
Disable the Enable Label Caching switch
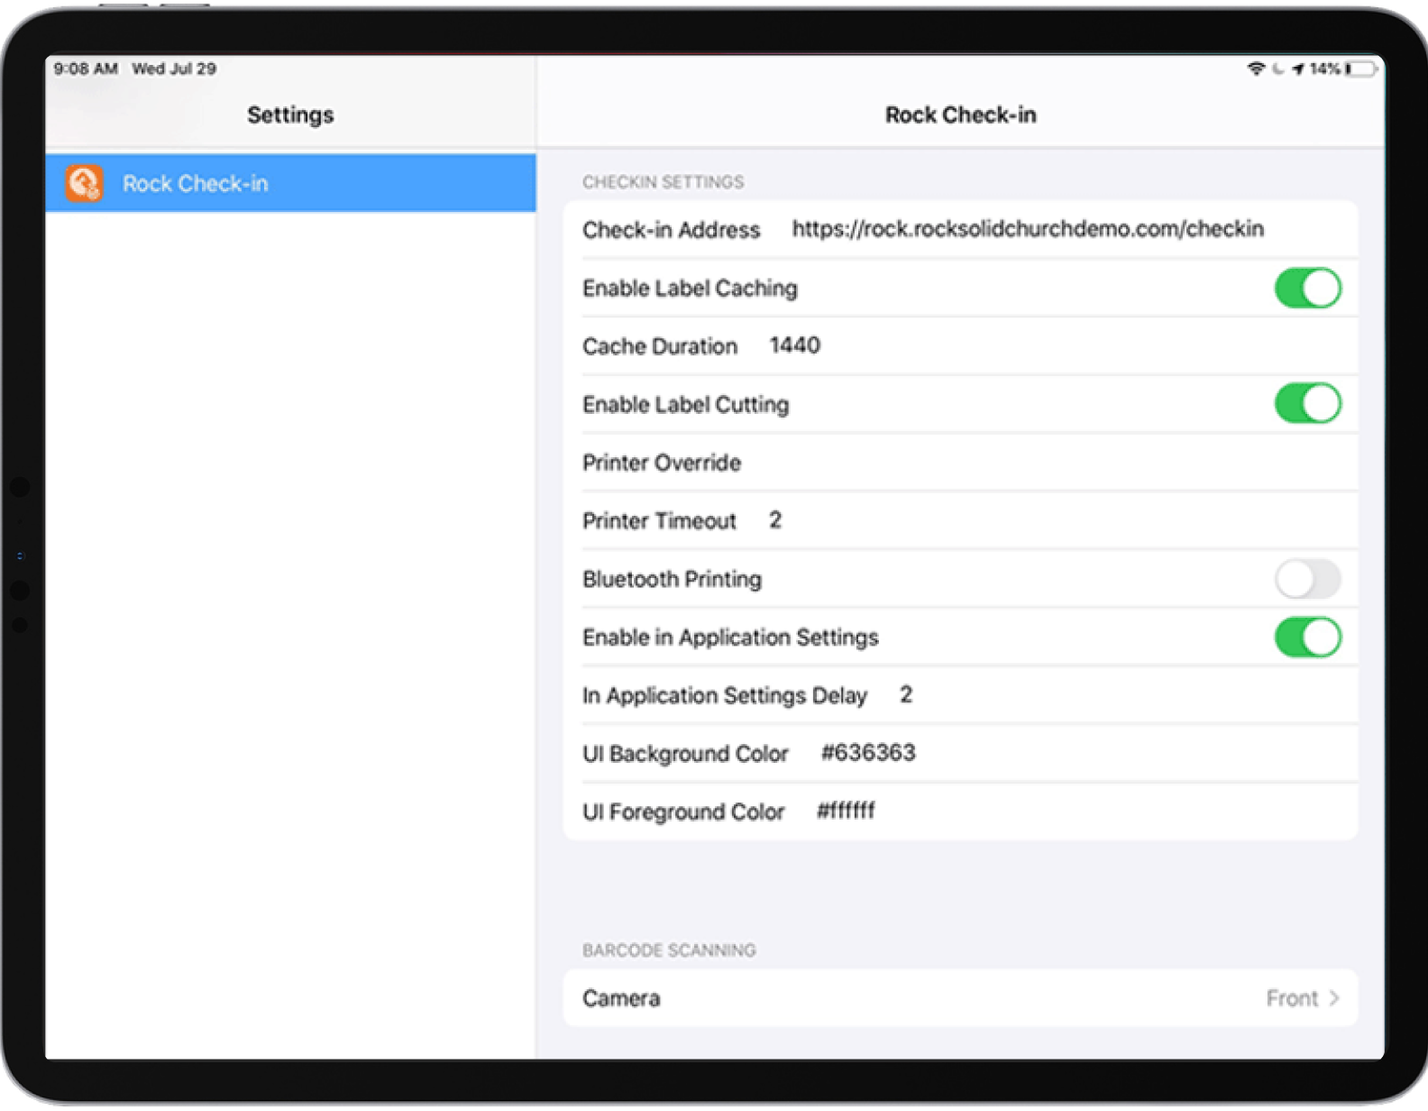pos(1307,289)
